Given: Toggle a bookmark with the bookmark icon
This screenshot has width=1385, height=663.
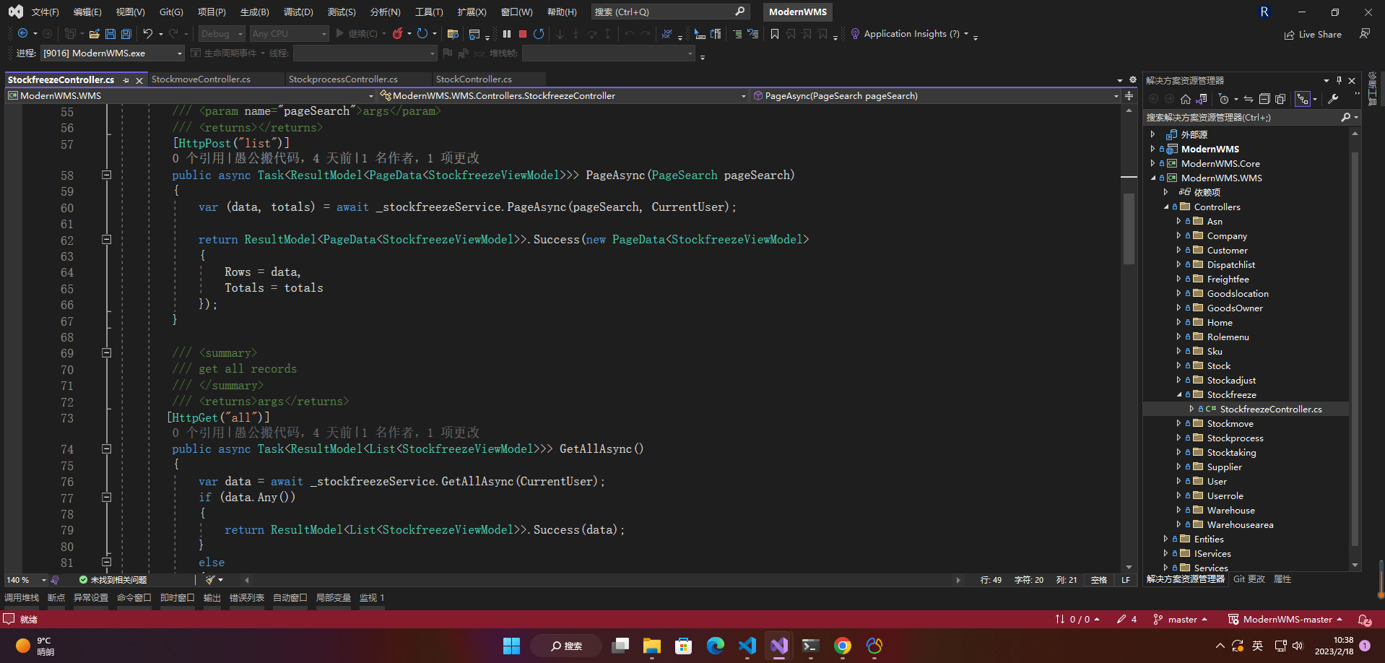Looking at the screenshot, I should click(x=775, y=33).
